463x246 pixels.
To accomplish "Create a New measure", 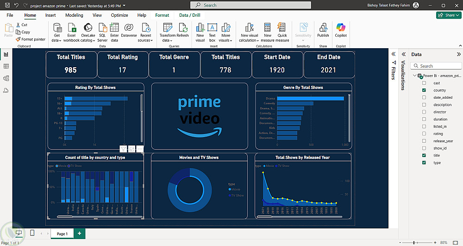I will 268,32.
